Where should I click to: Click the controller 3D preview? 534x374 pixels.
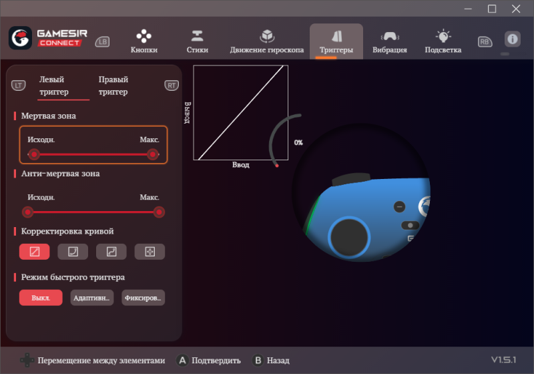pyautogui.click(x=361, y=192)
